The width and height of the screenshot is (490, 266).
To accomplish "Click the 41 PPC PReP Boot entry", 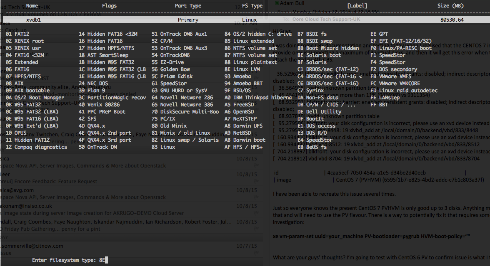I will pyautogui.click(x=102, y=112).
